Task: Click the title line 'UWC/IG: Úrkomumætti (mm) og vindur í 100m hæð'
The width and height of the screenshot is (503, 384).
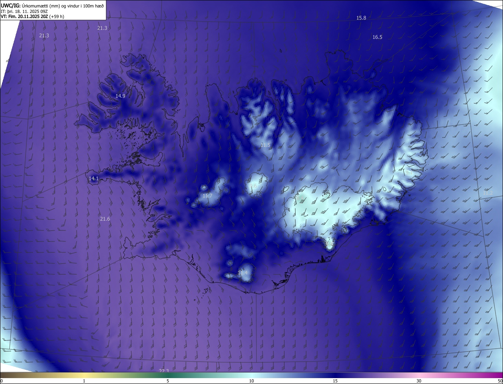Action: [x=52, y=5]
